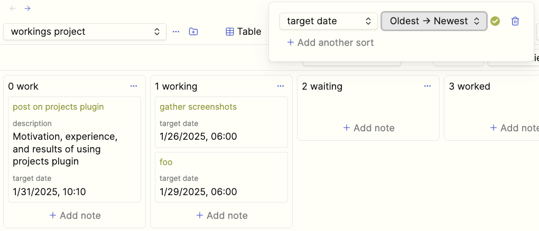
Task: Add note in the '2 waiting' column
Action: pyautogui.click(x=368, y=128)
